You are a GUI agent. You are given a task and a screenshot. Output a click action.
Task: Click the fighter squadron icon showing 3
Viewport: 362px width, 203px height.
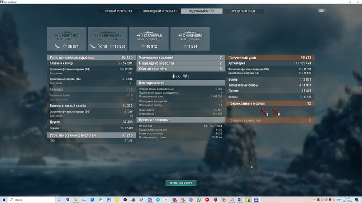pyautogui.click(x=185, y=76)
